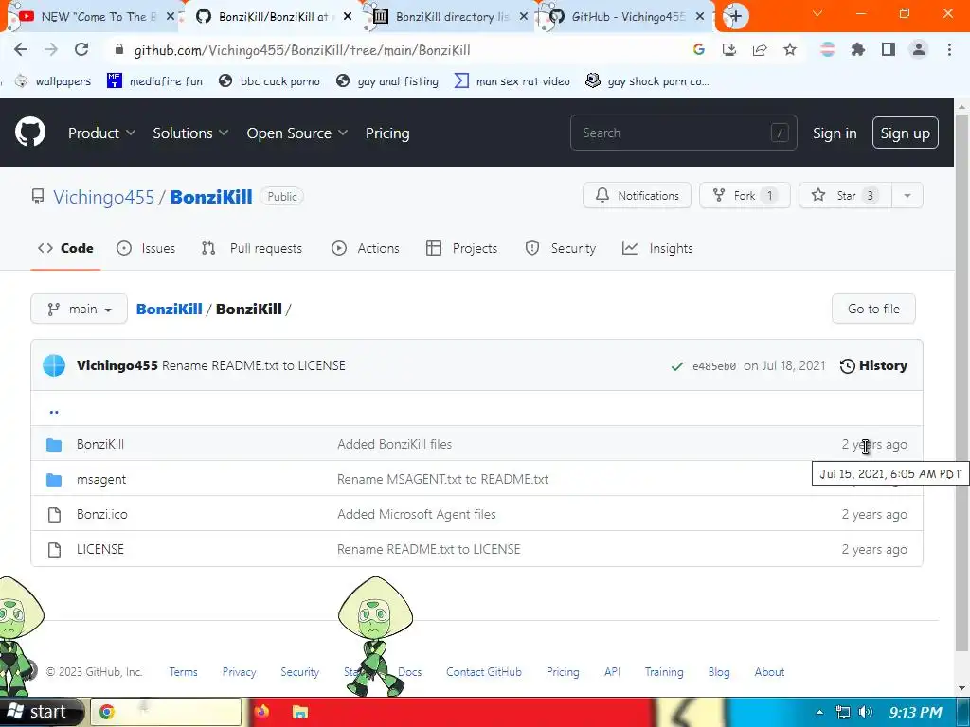Click the BonziKill folder icon
Image resolution: width=970 pixels, height=727 pixels.
pos(54,445)
